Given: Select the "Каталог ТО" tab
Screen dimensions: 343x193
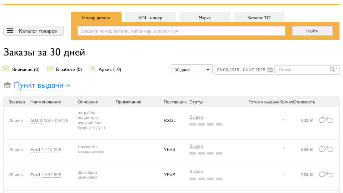Looking at the screenshot, I should [x=259, y=18].
